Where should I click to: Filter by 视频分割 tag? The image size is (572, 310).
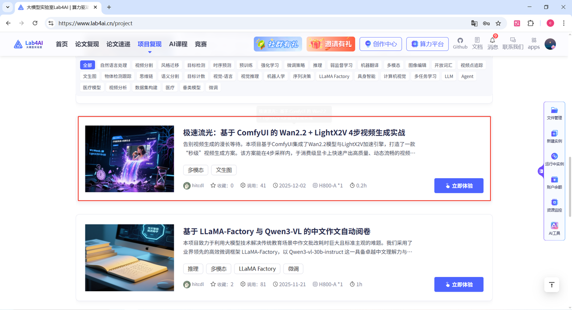pyautogui.click(x=144, y=65)
